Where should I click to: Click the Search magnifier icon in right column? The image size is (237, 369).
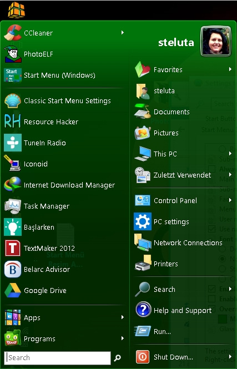(x=143, y=289)
